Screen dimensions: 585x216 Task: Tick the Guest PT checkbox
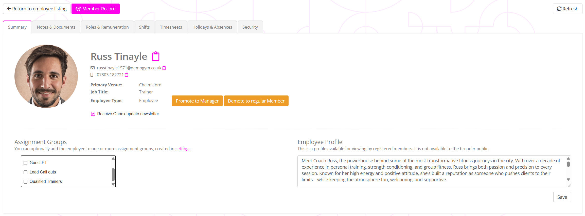[26, 163]
